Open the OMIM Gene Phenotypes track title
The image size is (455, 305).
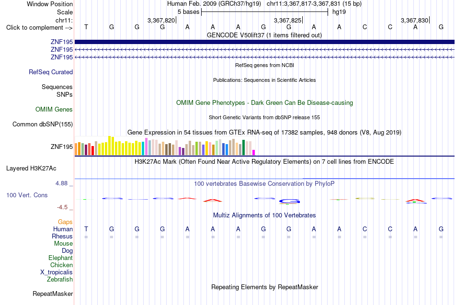pos(264,103)
